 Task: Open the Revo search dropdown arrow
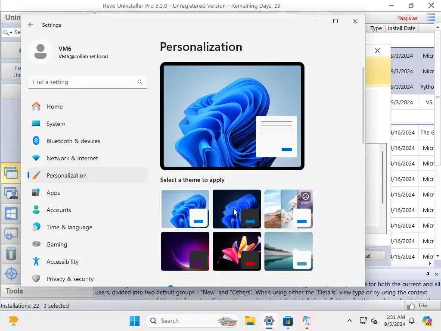[x=11, y=33]
